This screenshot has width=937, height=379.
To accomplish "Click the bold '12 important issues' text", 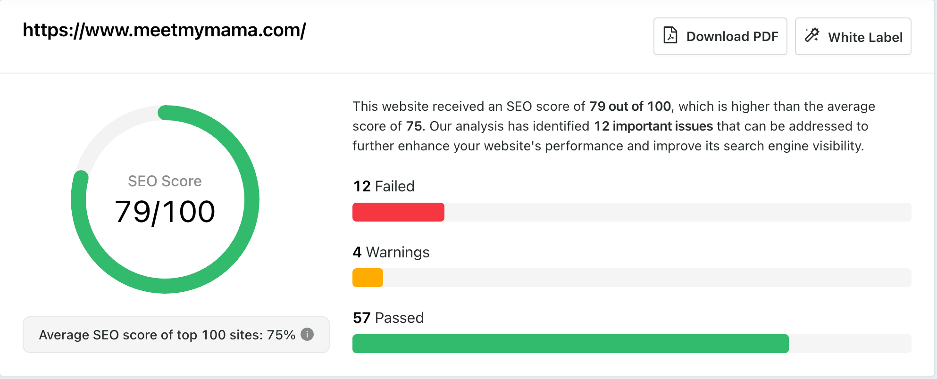I will coord(653,126).
